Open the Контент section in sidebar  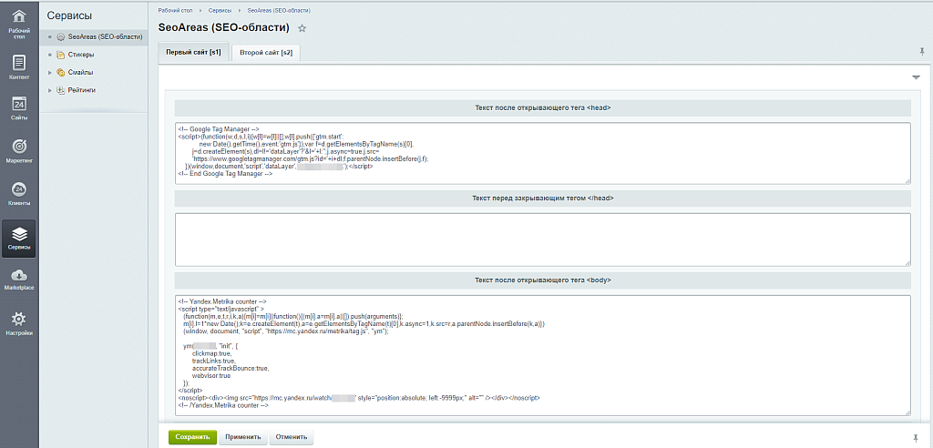(19, 66)
